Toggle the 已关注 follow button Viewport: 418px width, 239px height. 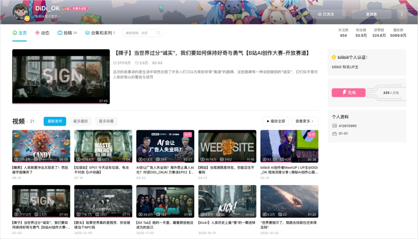point(326,14)
